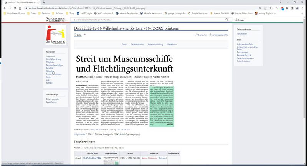Viewport: 307px width, 166px height.
Task: Click the Seniorenbeirat logo image
Action: [56, 35]
